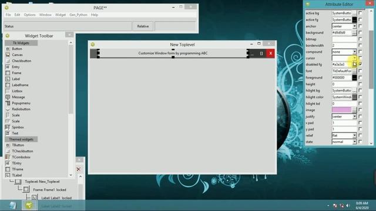The height and width of the screenshot is (211, 376).
Task: Pick the Labelframe widget icon
Action: [8, 85]
